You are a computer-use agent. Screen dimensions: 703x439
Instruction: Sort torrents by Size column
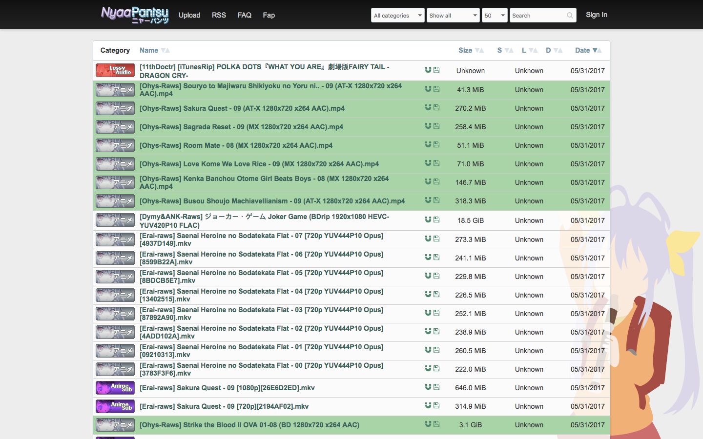click(x=465, y=50)
